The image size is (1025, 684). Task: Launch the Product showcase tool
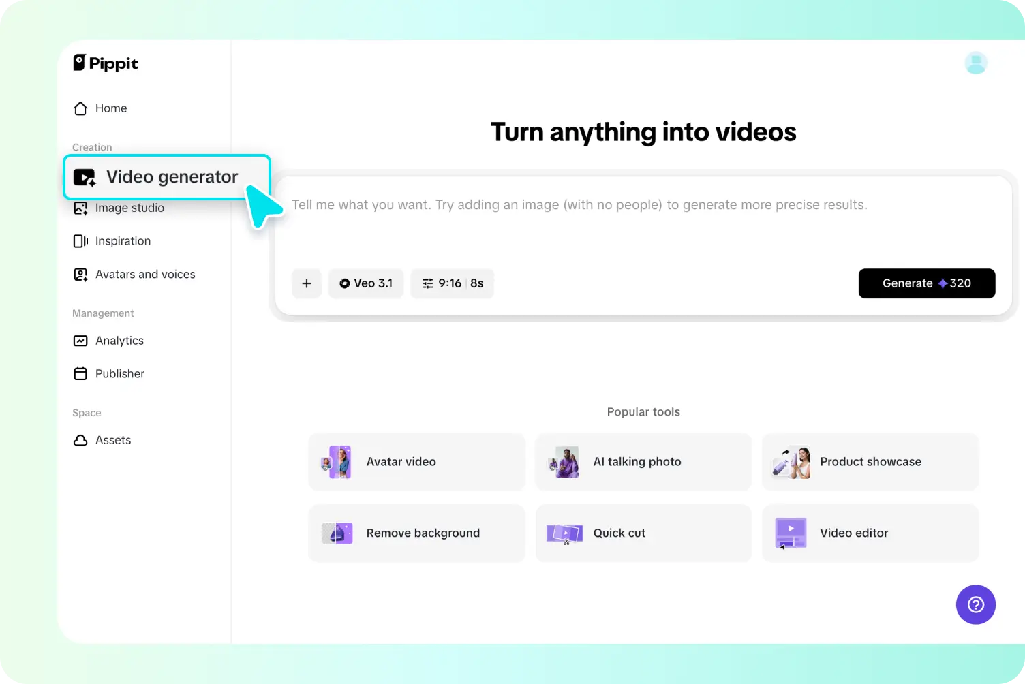[x=870, y=461]
